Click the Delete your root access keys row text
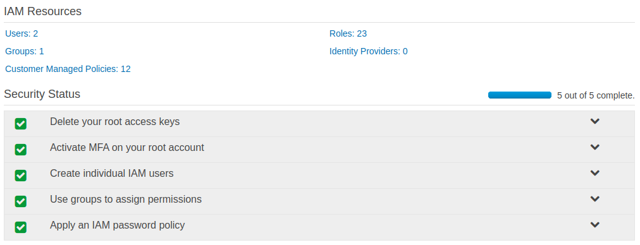The width and height of the screenshot is (640, 245). [114, 121]
